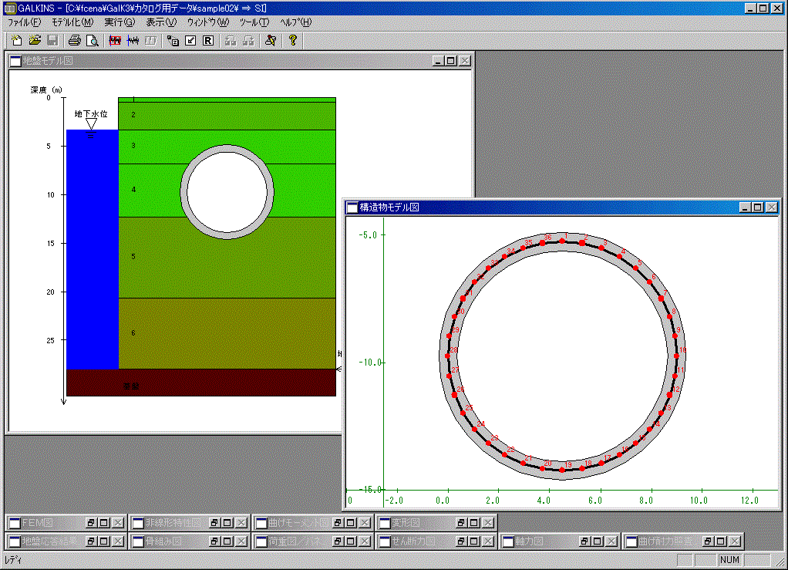Open the 実行(G) menu

point(119,22)
